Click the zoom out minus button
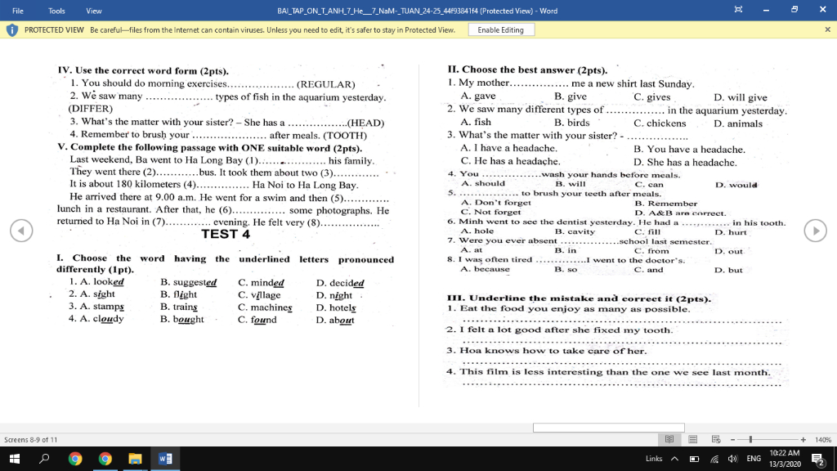837x471 pixels. tap(733, 439)
